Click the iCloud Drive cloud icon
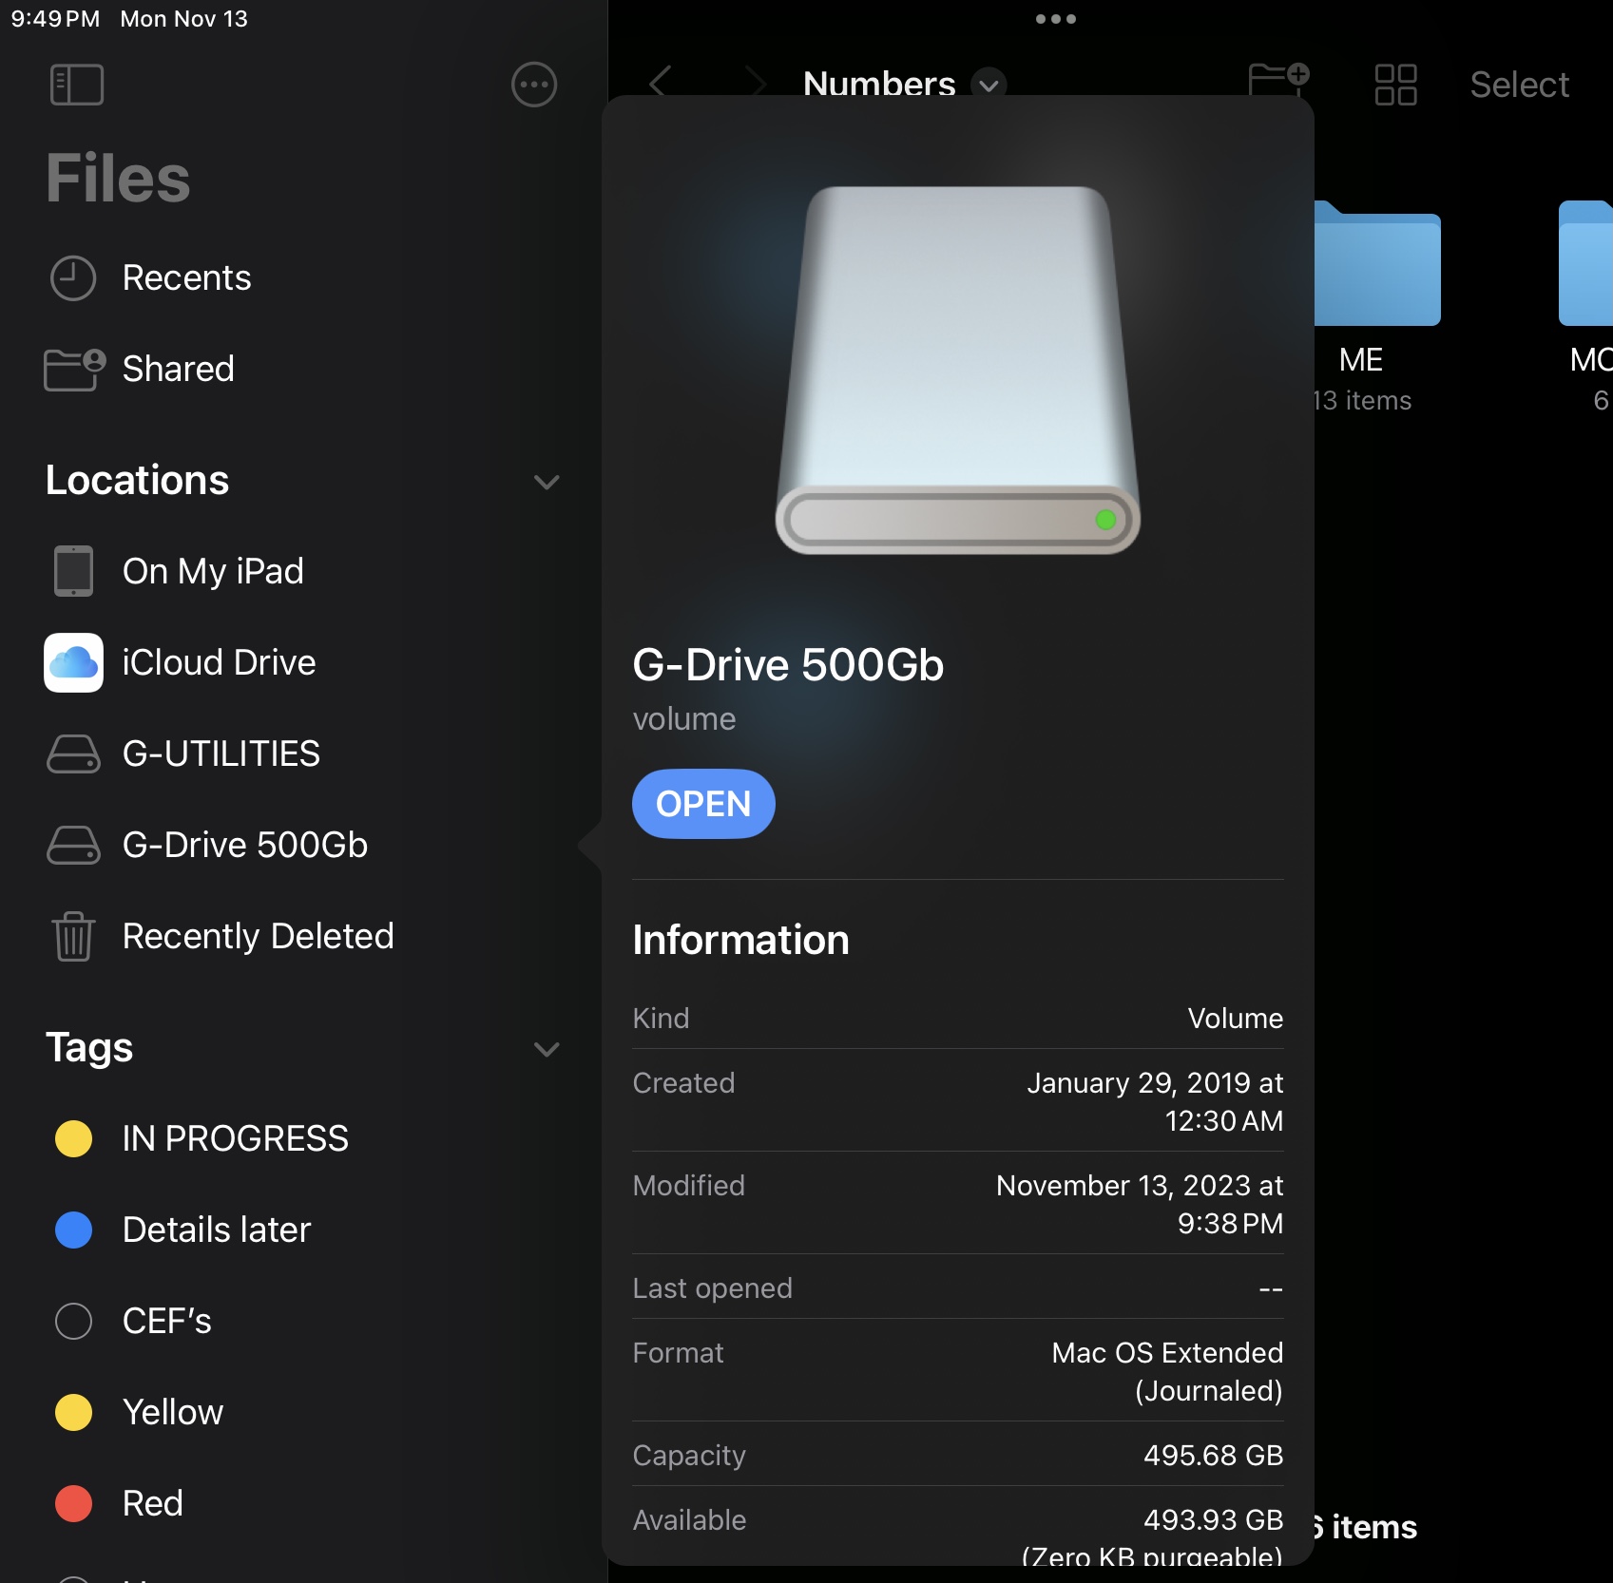Image resolution: width=1613 pixels, height=1583 pixels. pos(73,662)
